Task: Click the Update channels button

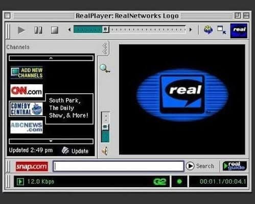Action: click(75, 151)
